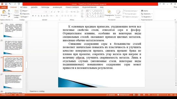Decrease font size with smaller A icon
Image resolution: width=177 pixels, height=99 pixels.
click(x=54, y=12)
